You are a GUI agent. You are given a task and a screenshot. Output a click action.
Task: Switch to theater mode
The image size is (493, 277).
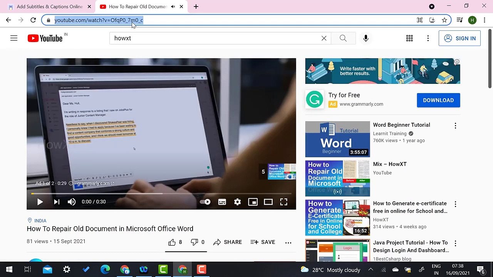pos(268,202)
